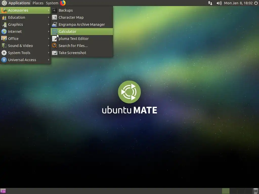Click the Galculator calculator icon
The width and height of the screenshot is (259, 194).
tap(55, 32)
